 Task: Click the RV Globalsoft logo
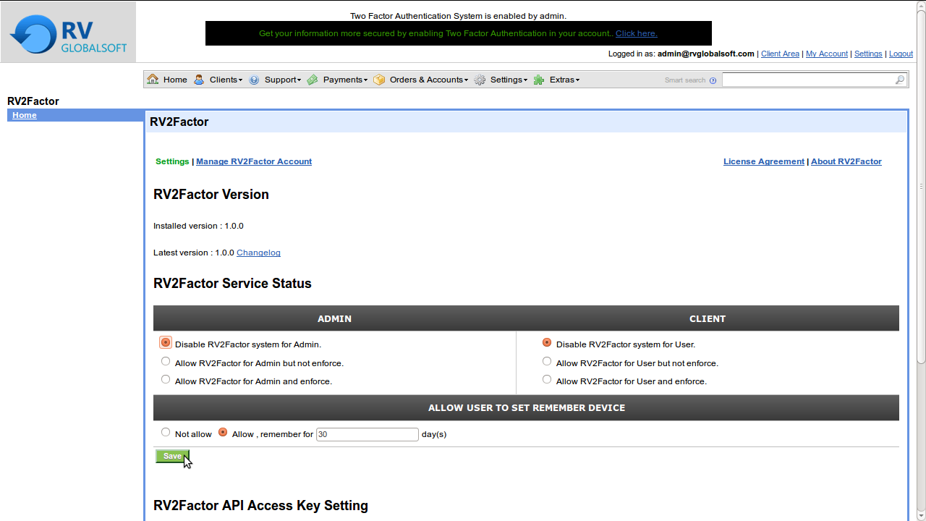click(x=68, y=32)
